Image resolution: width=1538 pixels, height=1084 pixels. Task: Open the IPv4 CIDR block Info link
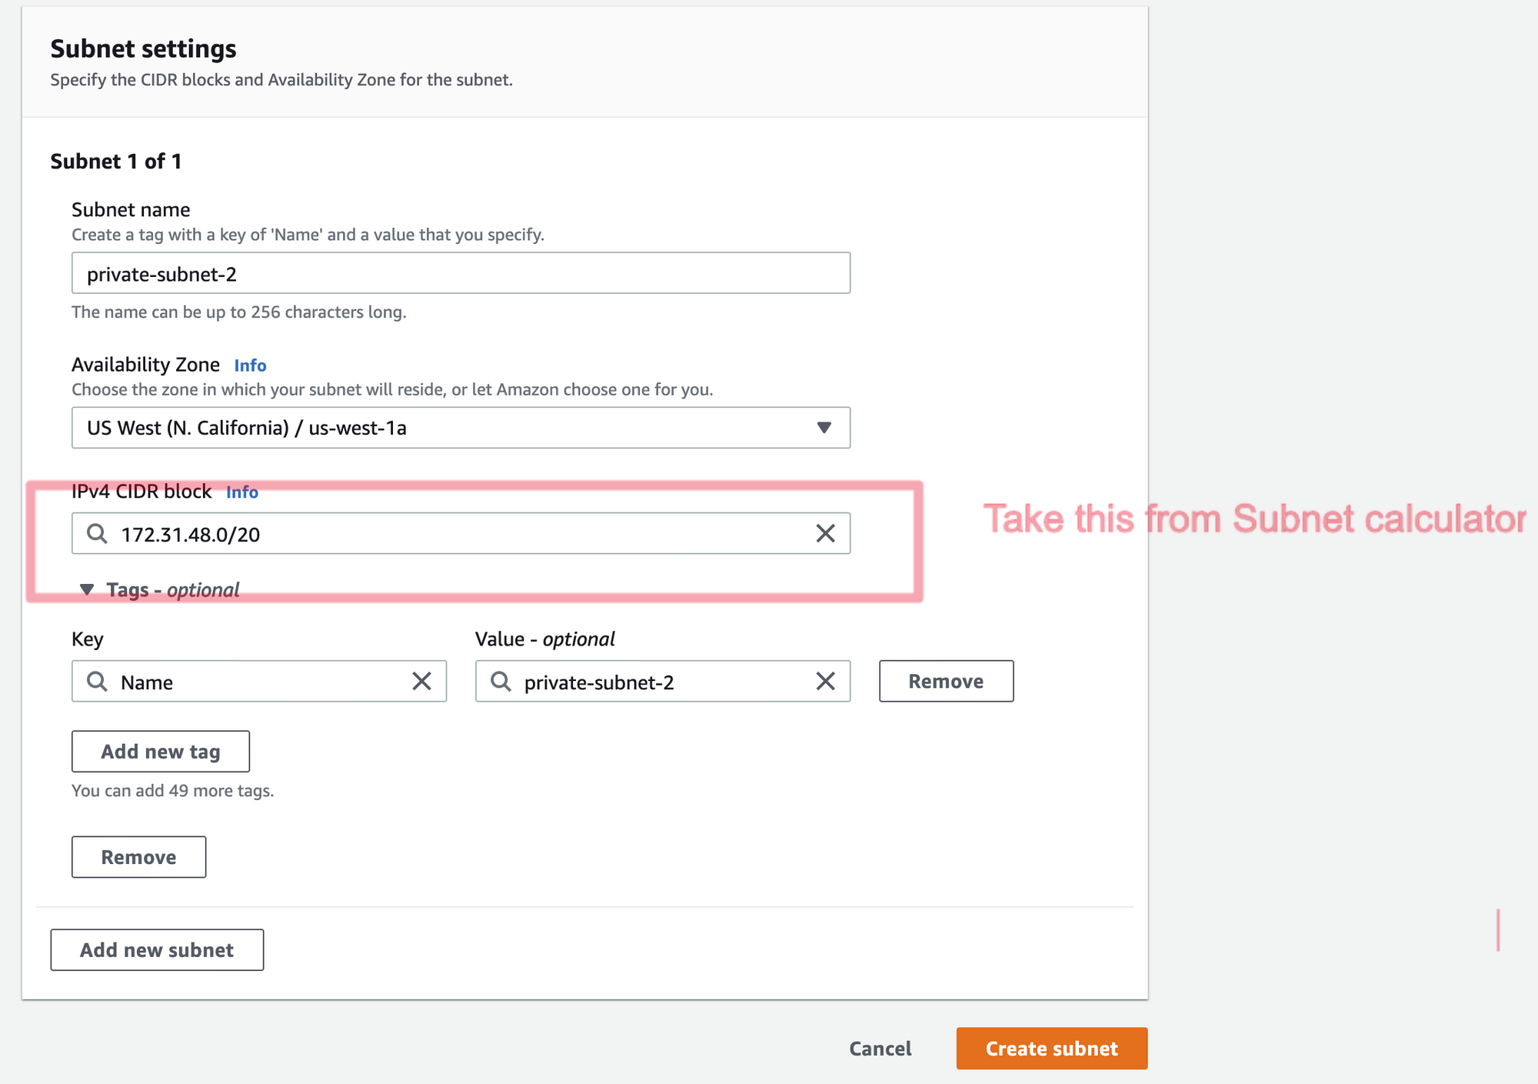241,492
